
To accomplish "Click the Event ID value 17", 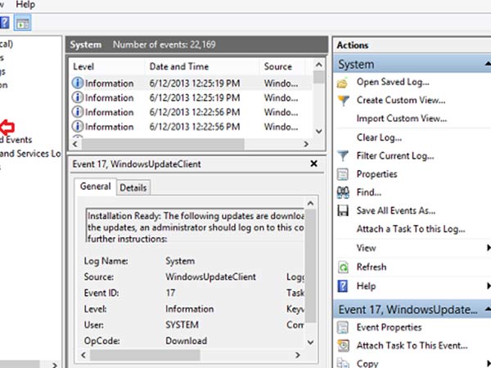I will coord(170,293).
